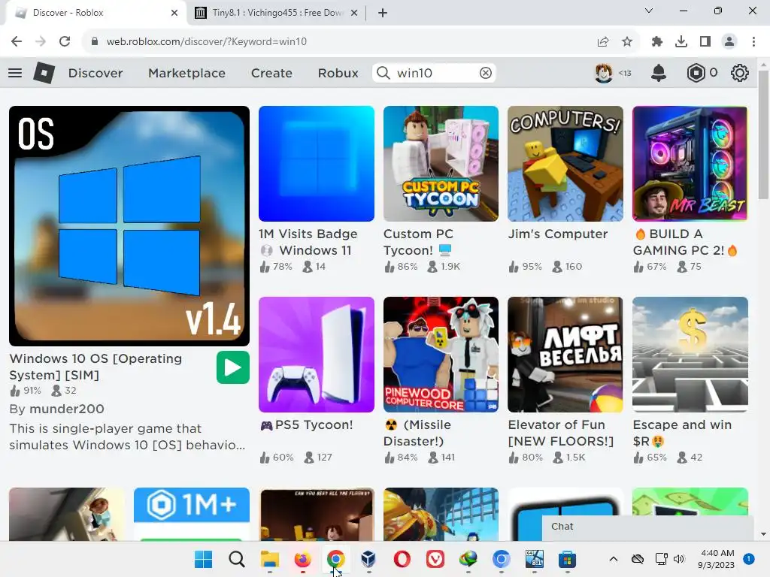Expand the Chat panel

click(647, 527)
